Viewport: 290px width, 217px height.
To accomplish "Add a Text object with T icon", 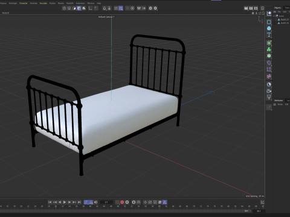I will [x=269, y=35].
